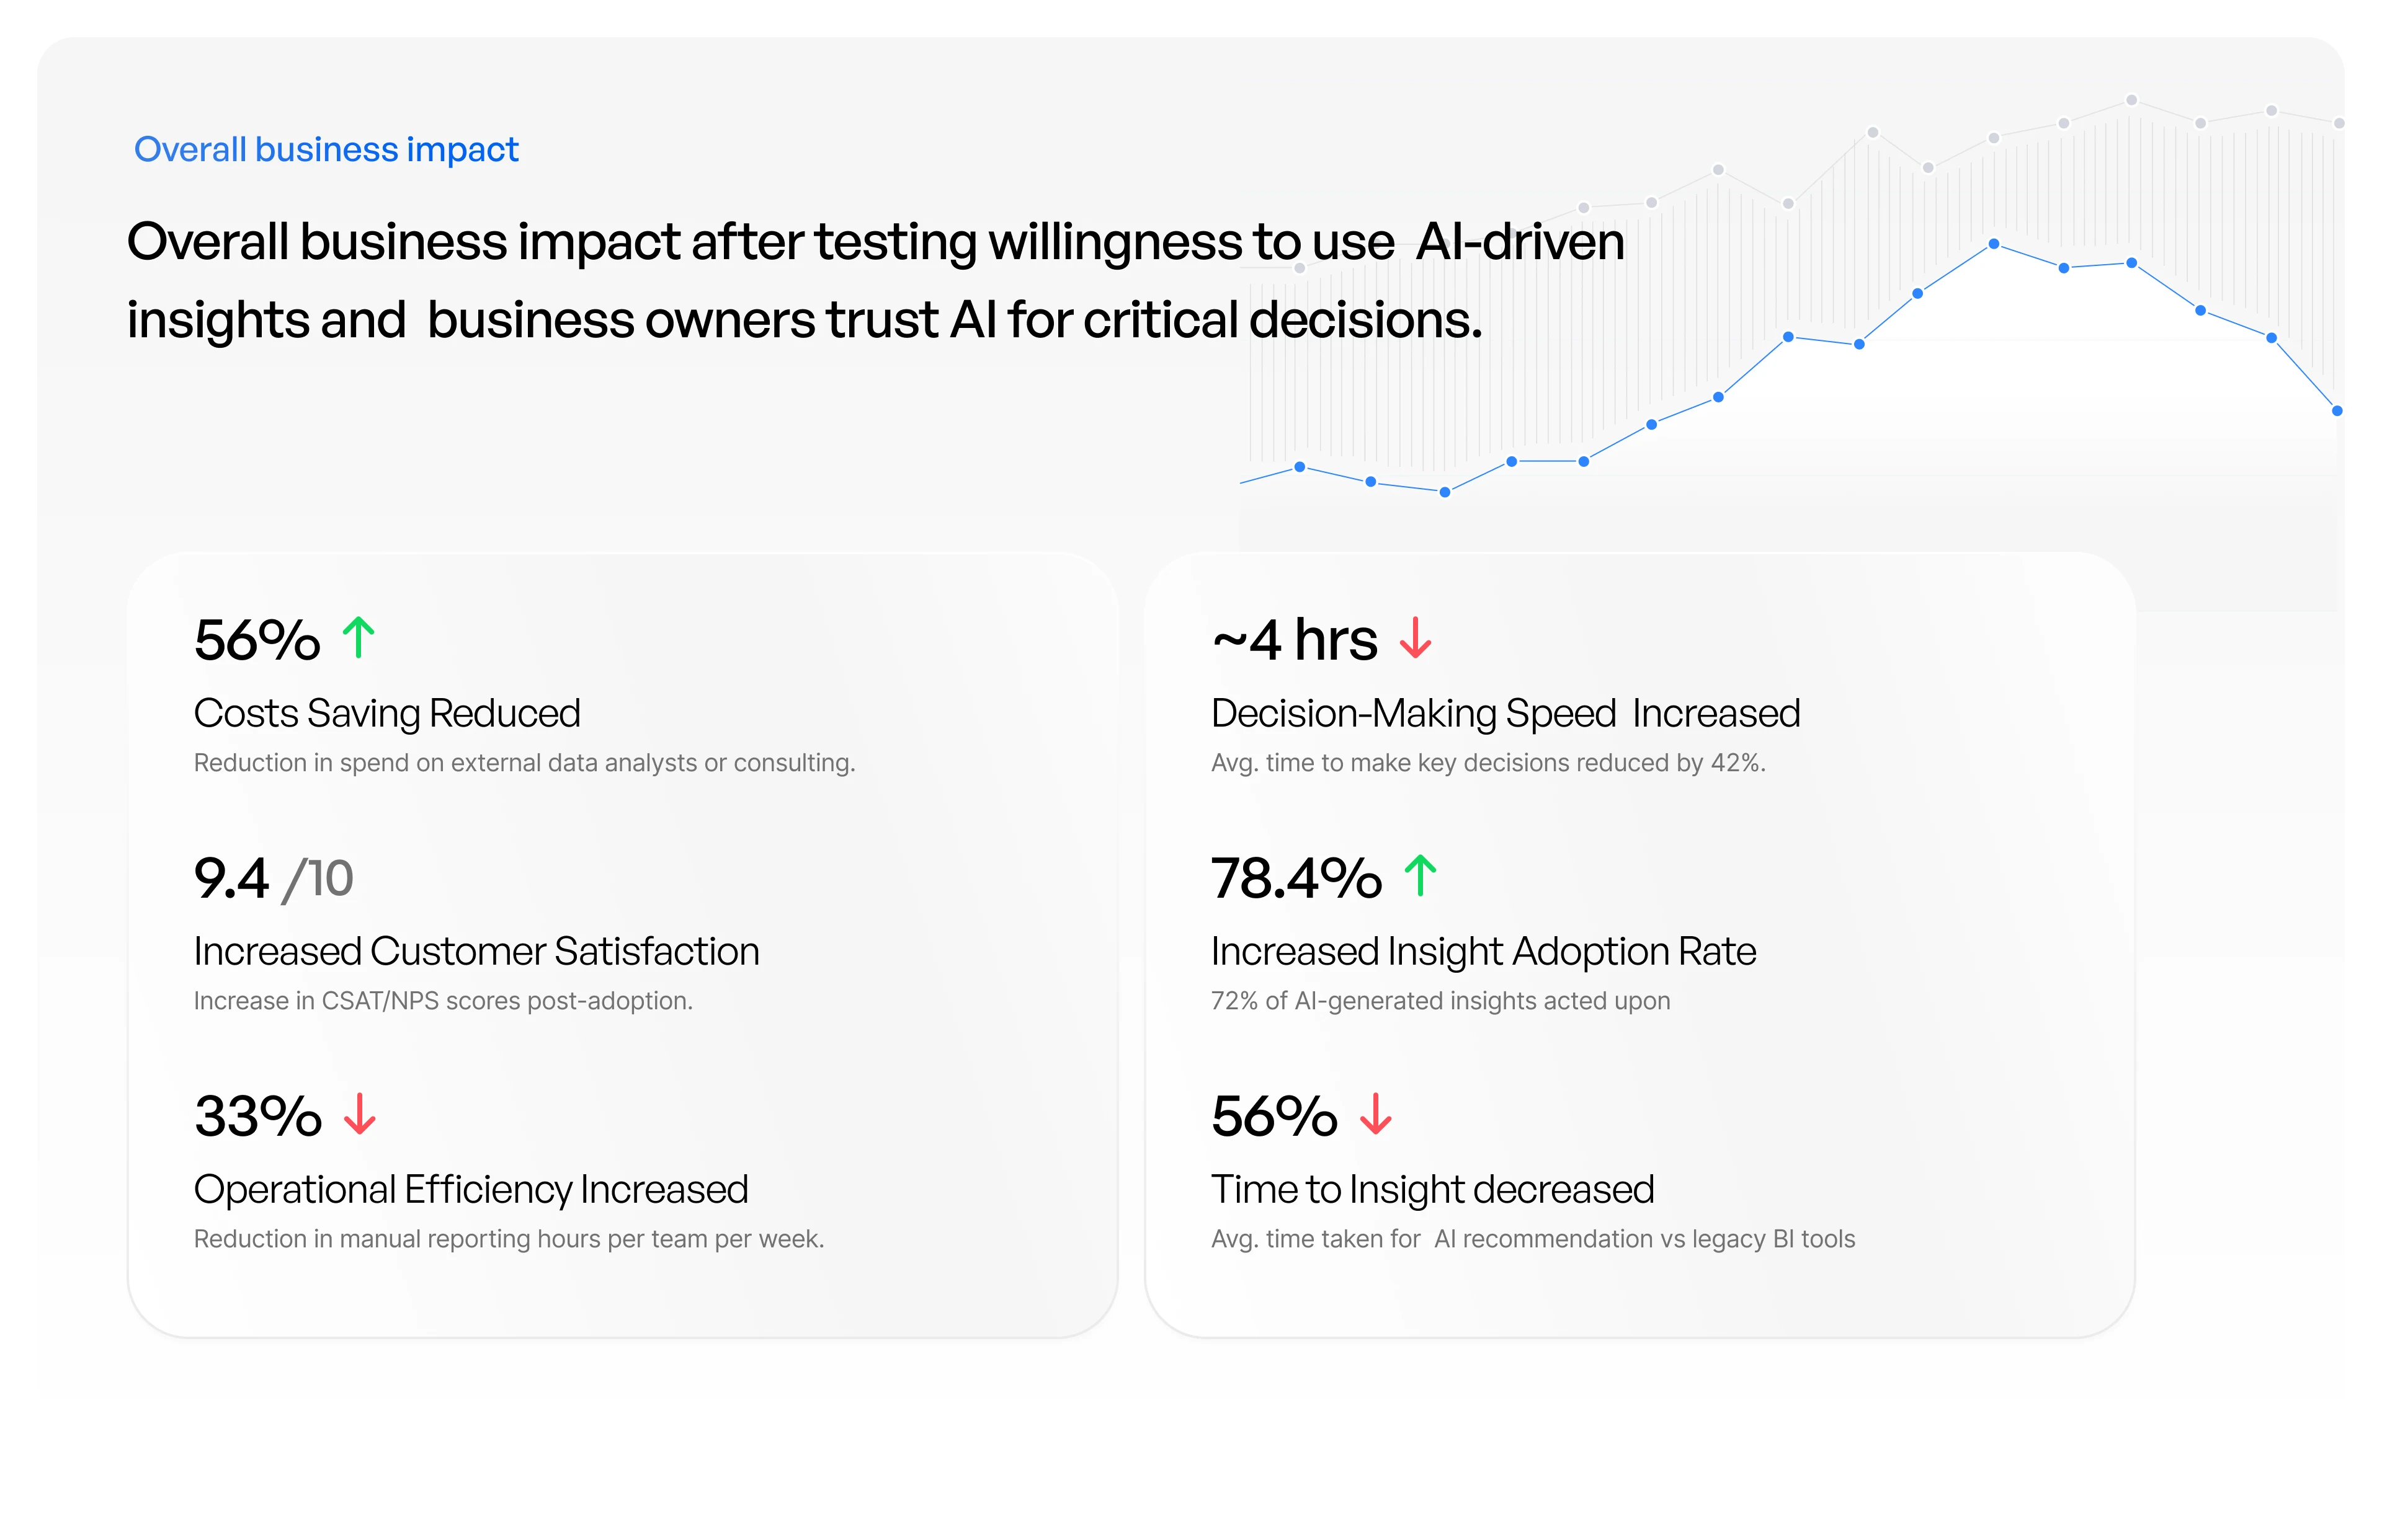
Task: Click the 78.4% adoption rate value
Action: tap(1296, 878)
